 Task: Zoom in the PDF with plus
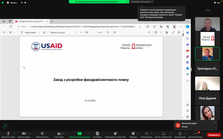point(81,32)
